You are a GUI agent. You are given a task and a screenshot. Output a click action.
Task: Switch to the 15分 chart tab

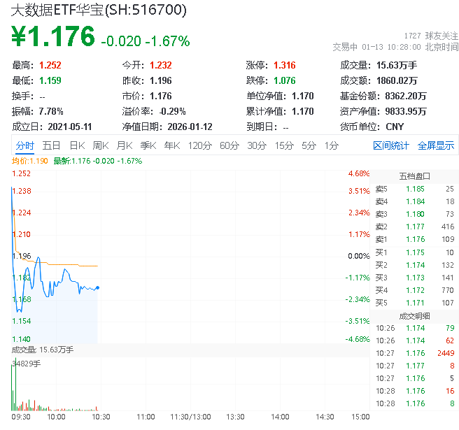tap(284, 145)
